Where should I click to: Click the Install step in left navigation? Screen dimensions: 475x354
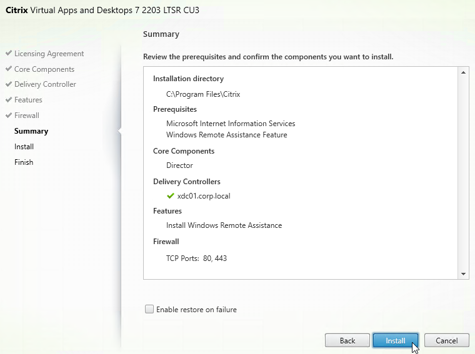tap(24, 147)
